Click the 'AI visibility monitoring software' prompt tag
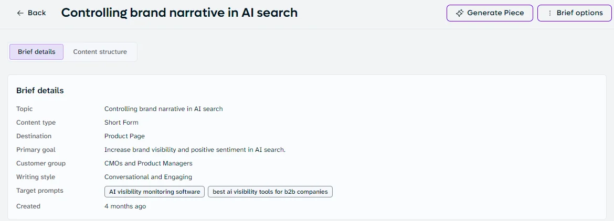 tap(154, 192)
